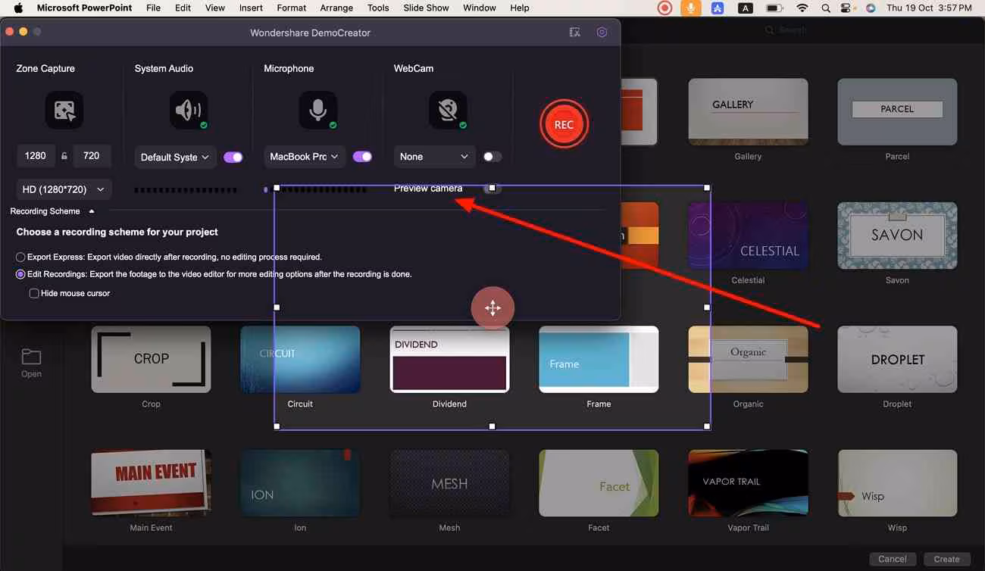
Task: Open the Slide Show menu
Action: (426, 8)
